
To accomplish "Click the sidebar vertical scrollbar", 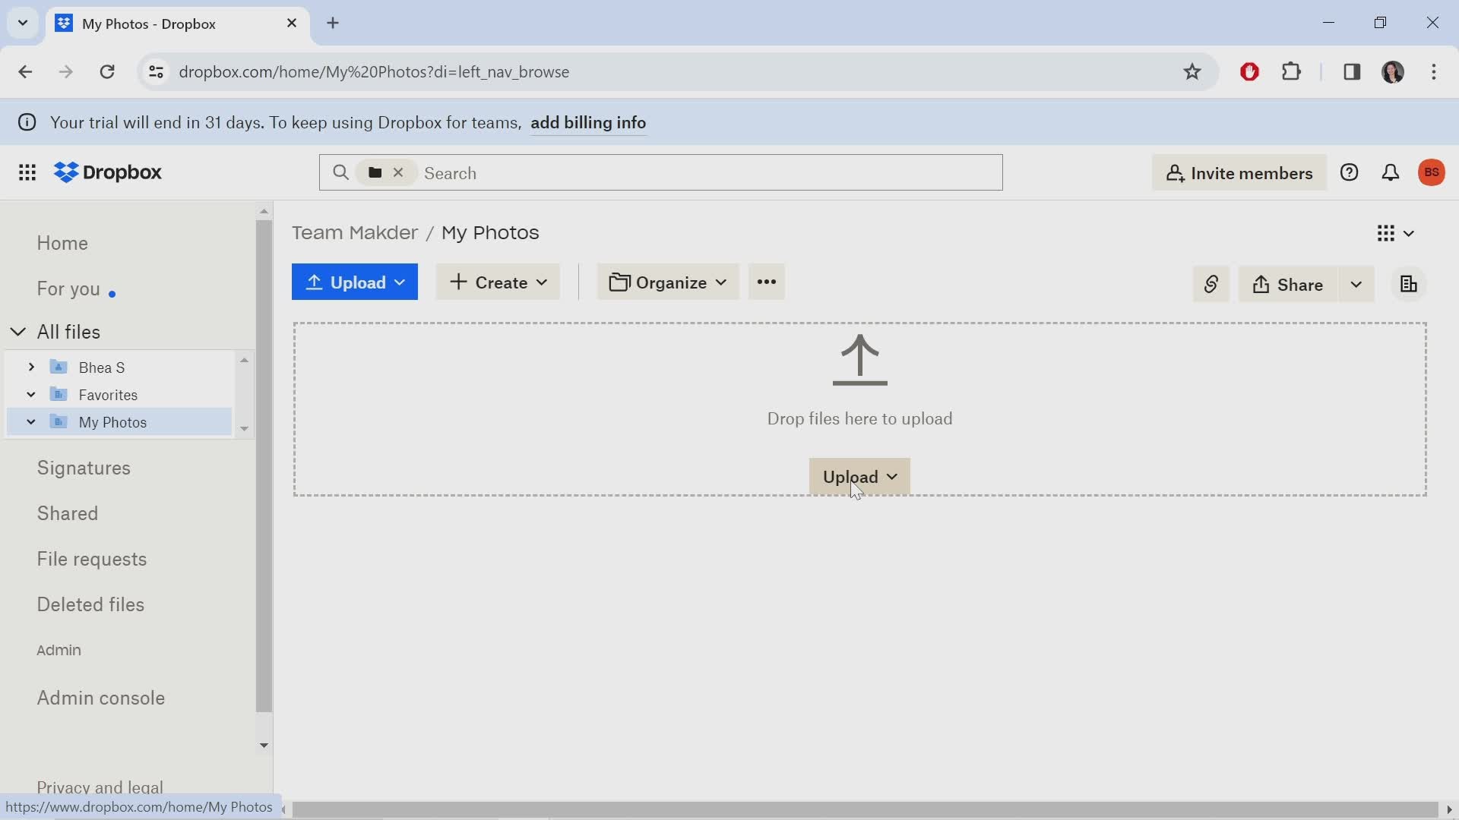I will click(x=264, y=467).
